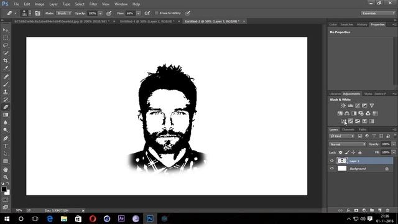Delete layer with trash icon
Viewport: 398px width, 224px height.
pyautogui.click(x=387, y=210)
